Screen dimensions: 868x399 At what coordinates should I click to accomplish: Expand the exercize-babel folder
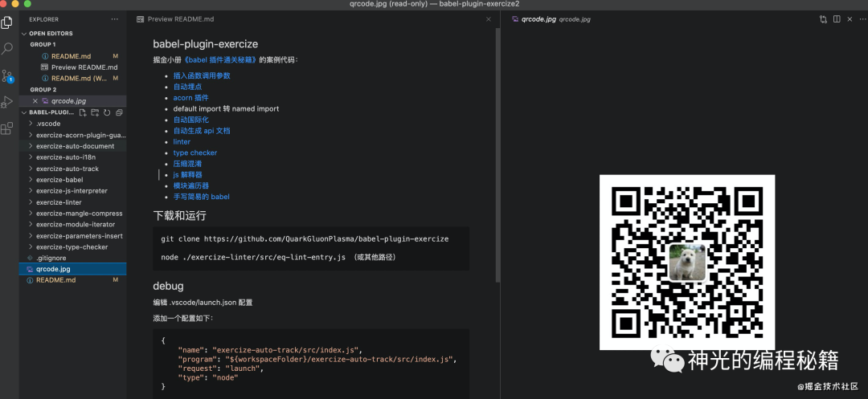tap(31, 180)
